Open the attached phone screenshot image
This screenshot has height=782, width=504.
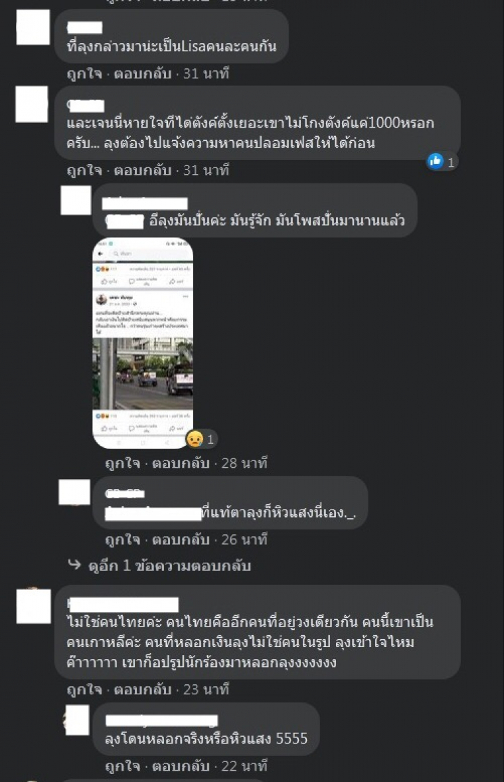143,343
